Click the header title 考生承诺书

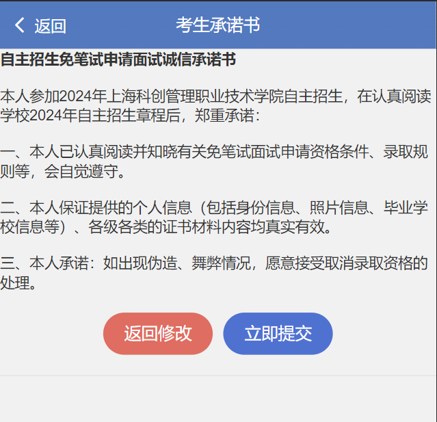pyautogui.click(x=218, y=25)
